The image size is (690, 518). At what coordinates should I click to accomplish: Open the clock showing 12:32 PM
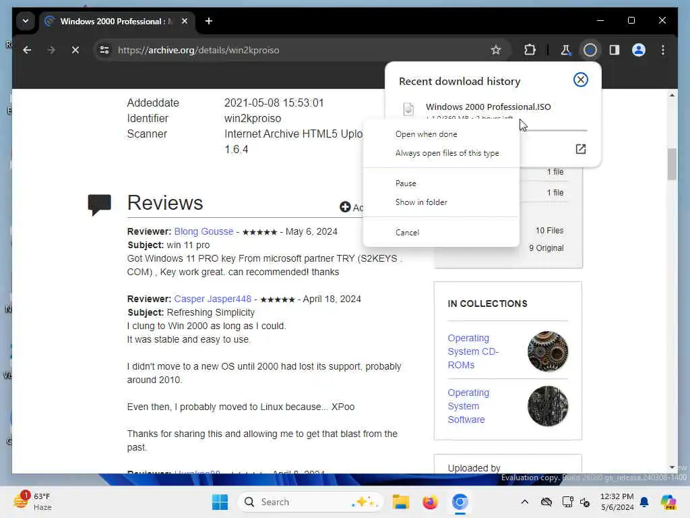pos(617,502)
